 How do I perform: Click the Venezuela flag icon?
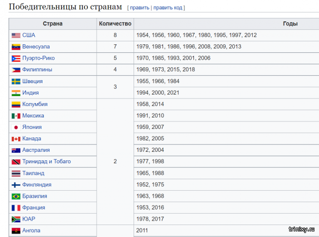pos(16,47)
